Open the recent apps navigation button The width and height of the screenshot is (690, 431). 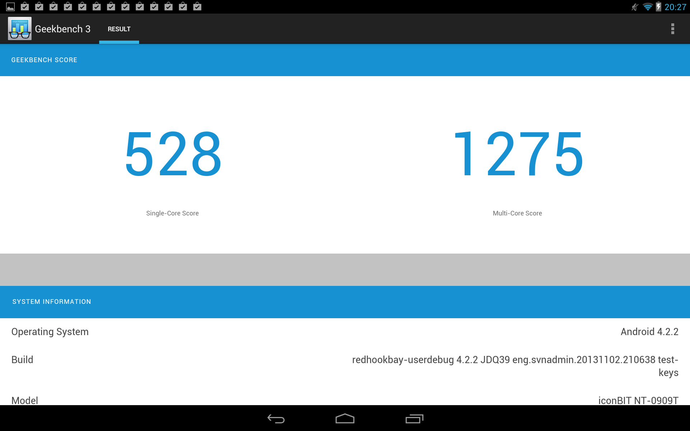[414, 419]
